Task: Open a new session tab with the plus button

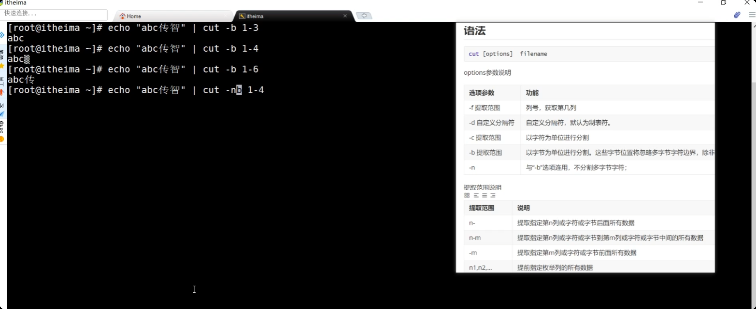Action: tap(365, 15)
